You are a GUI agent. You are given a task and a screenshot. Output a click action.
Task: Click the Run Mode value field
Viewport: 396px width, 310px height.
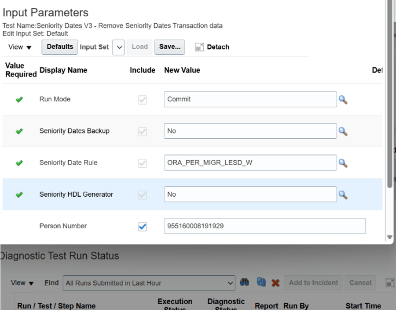coord(250,99)
